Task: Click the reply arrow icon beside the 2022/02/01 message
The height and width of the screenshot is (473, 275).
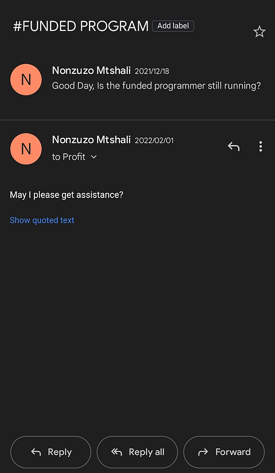Action: coord(234,146)
